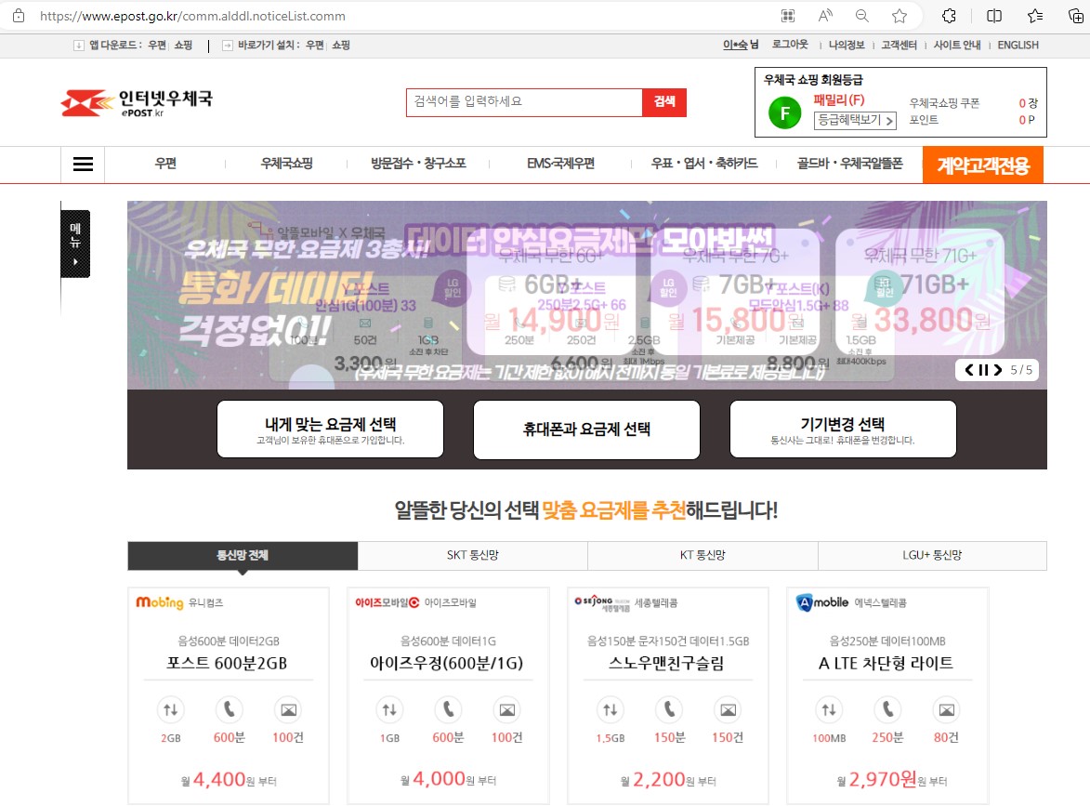Viewport: 1090px width, 806px height.
Task: Open browser favorites list icon
Action: tap(1035, 15)
